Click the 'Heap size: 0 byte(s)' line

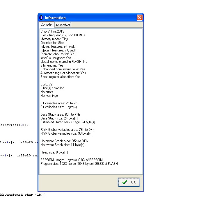[54, 152]
